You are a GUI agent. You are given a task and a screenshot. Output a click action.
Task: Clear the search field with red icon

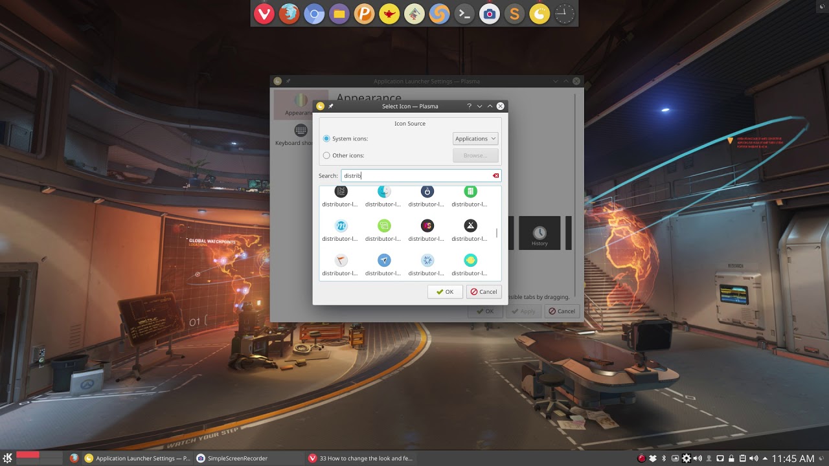click(495, 175)
